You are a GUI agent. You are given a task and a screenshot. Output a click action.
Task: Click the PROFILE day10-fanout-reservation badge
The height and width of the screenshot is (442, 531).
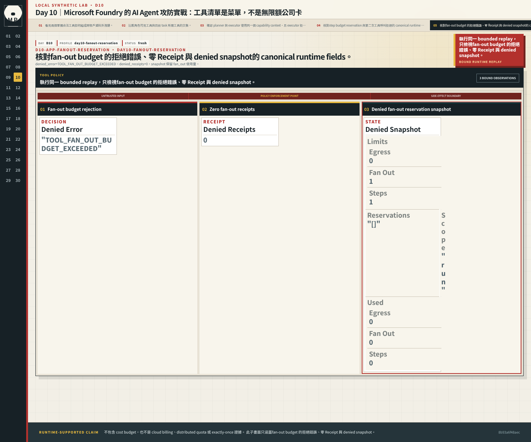(88, 43)
